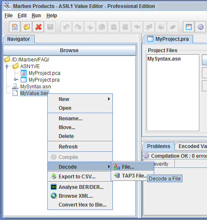This screenshot has height=220, width=207.
Task: Switch to the MyProject.pra editor tab
Action: [x=168, y=39]
